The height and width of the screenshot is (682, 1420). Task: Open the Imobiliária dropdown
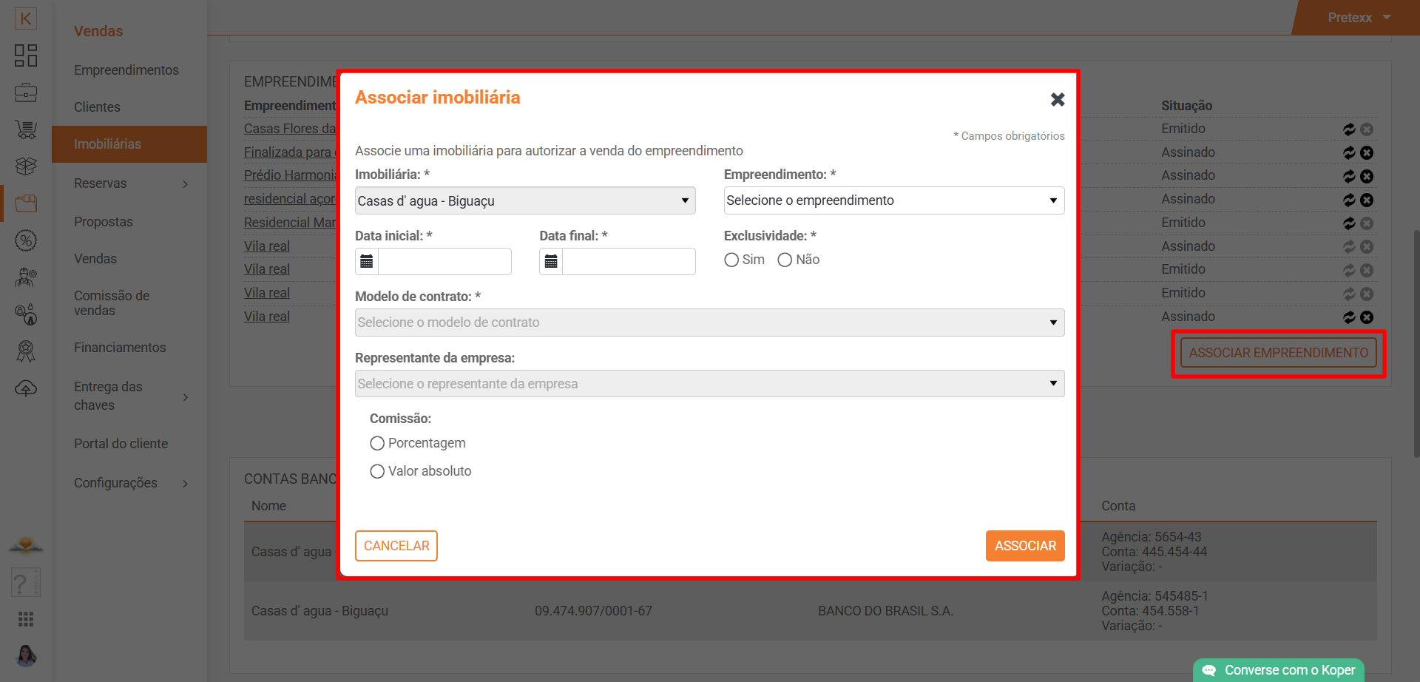[525, 201]
